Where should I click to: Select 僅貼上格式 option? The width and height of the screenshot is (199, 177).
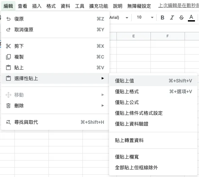coord(153,92)
